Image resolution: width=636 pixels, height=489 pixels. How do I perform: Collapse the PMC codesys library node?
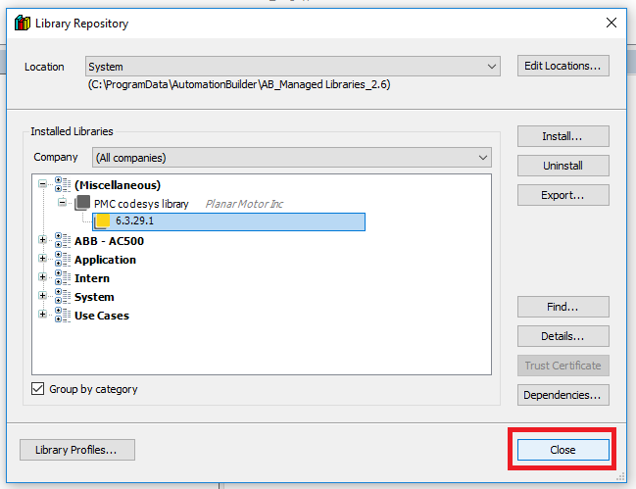point(62,203)
